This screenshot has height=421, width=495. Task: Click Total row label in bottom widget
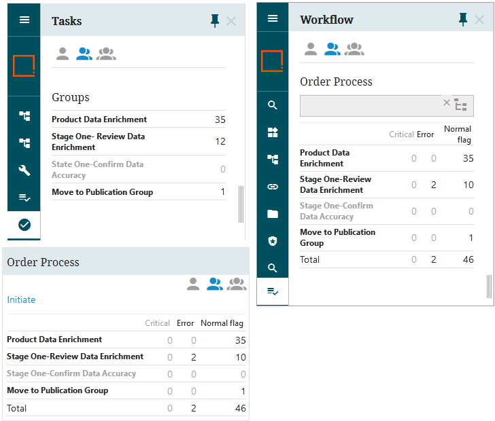point(17,408)
